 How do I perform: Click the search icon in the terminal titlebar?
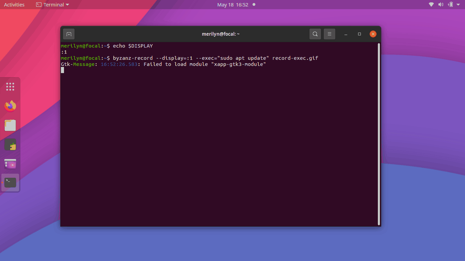[315, 34]
